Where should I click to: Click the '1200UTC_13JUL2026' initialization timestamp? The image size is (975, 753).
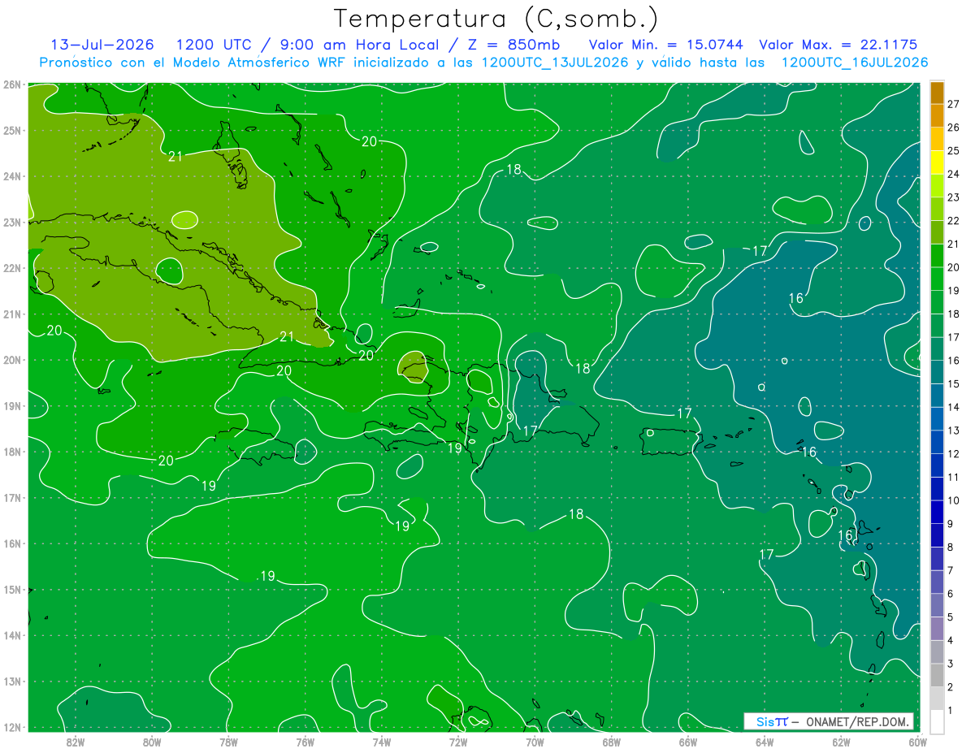tap(554, 63)
